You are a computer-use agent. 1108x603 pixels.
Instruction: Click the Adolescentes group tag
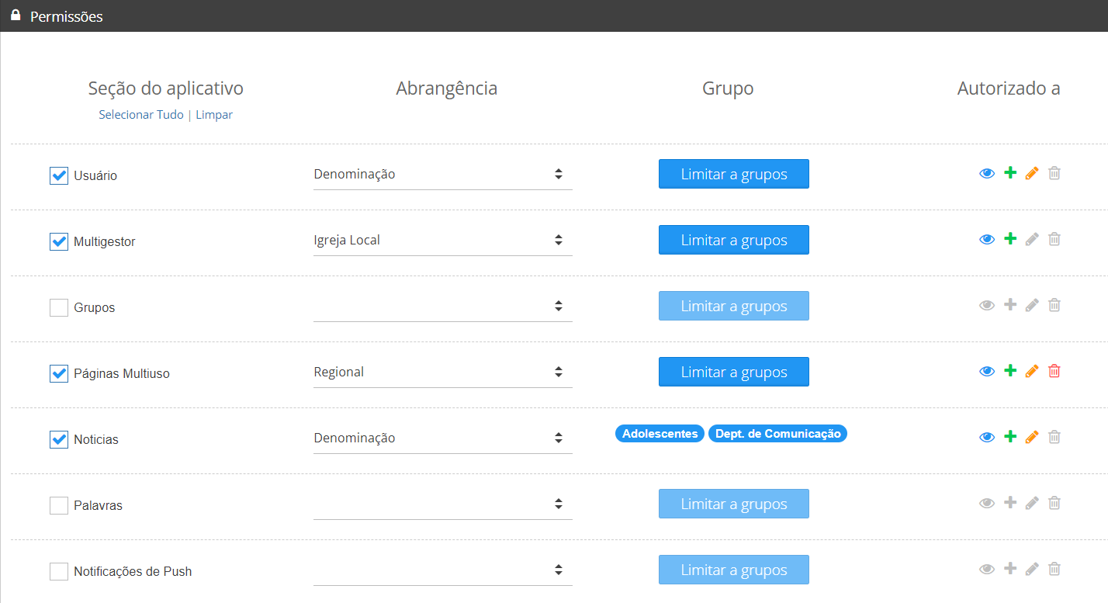pos(660,434)
